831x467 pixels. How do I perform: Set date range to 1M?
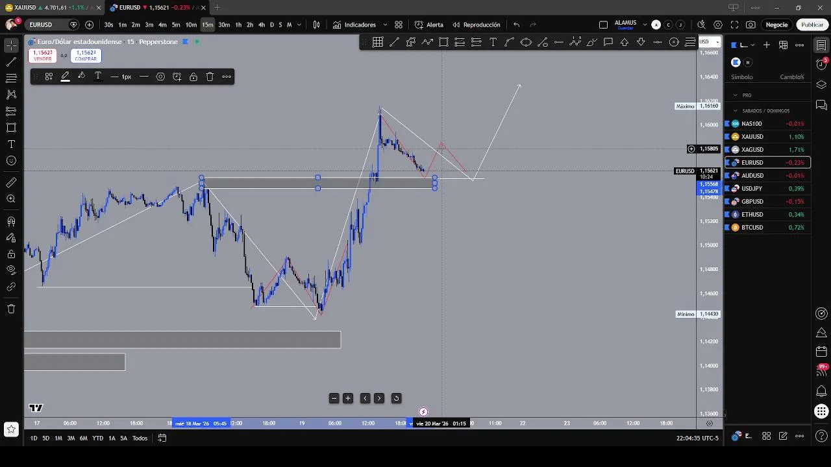[58, 438]
